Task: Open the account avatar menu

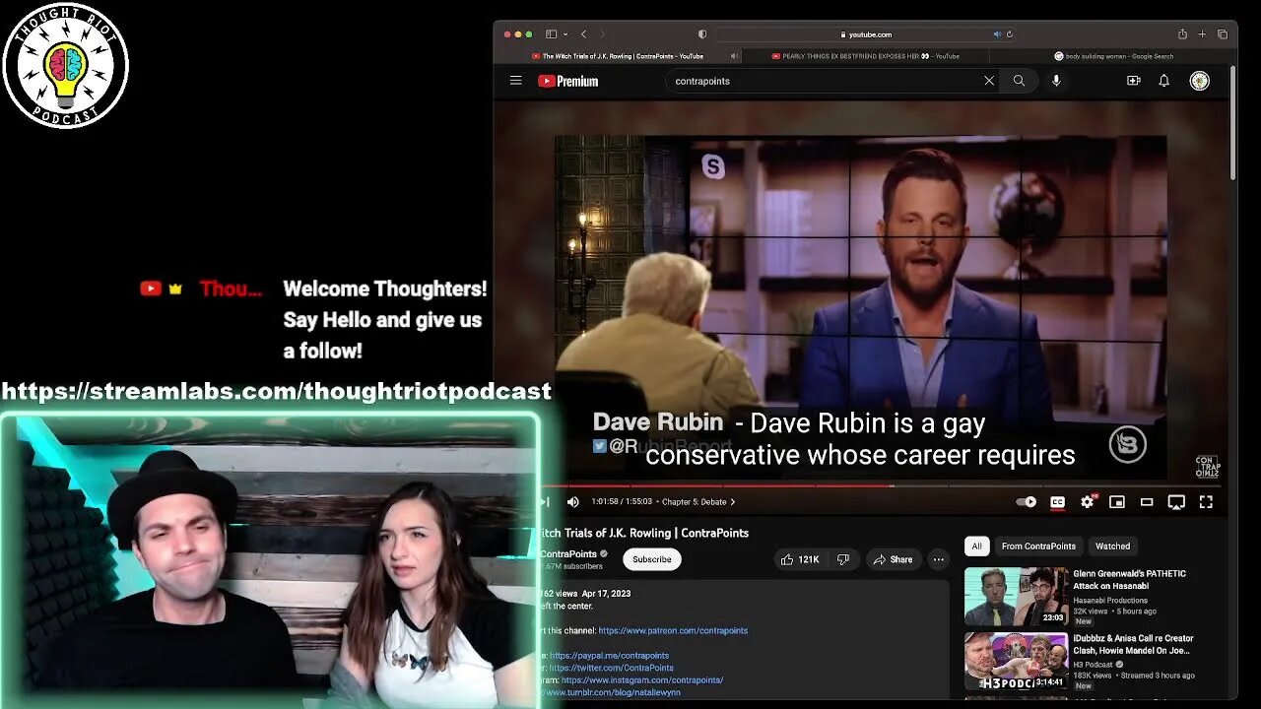Action: click(x=1199, y=81)
